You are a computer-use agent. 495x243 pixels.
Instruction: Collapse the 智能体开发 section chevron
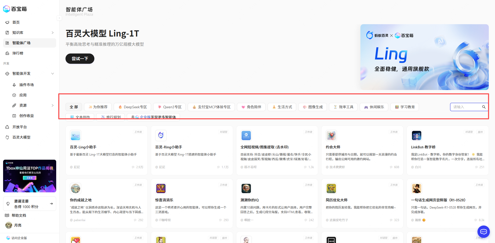(53, 74)
